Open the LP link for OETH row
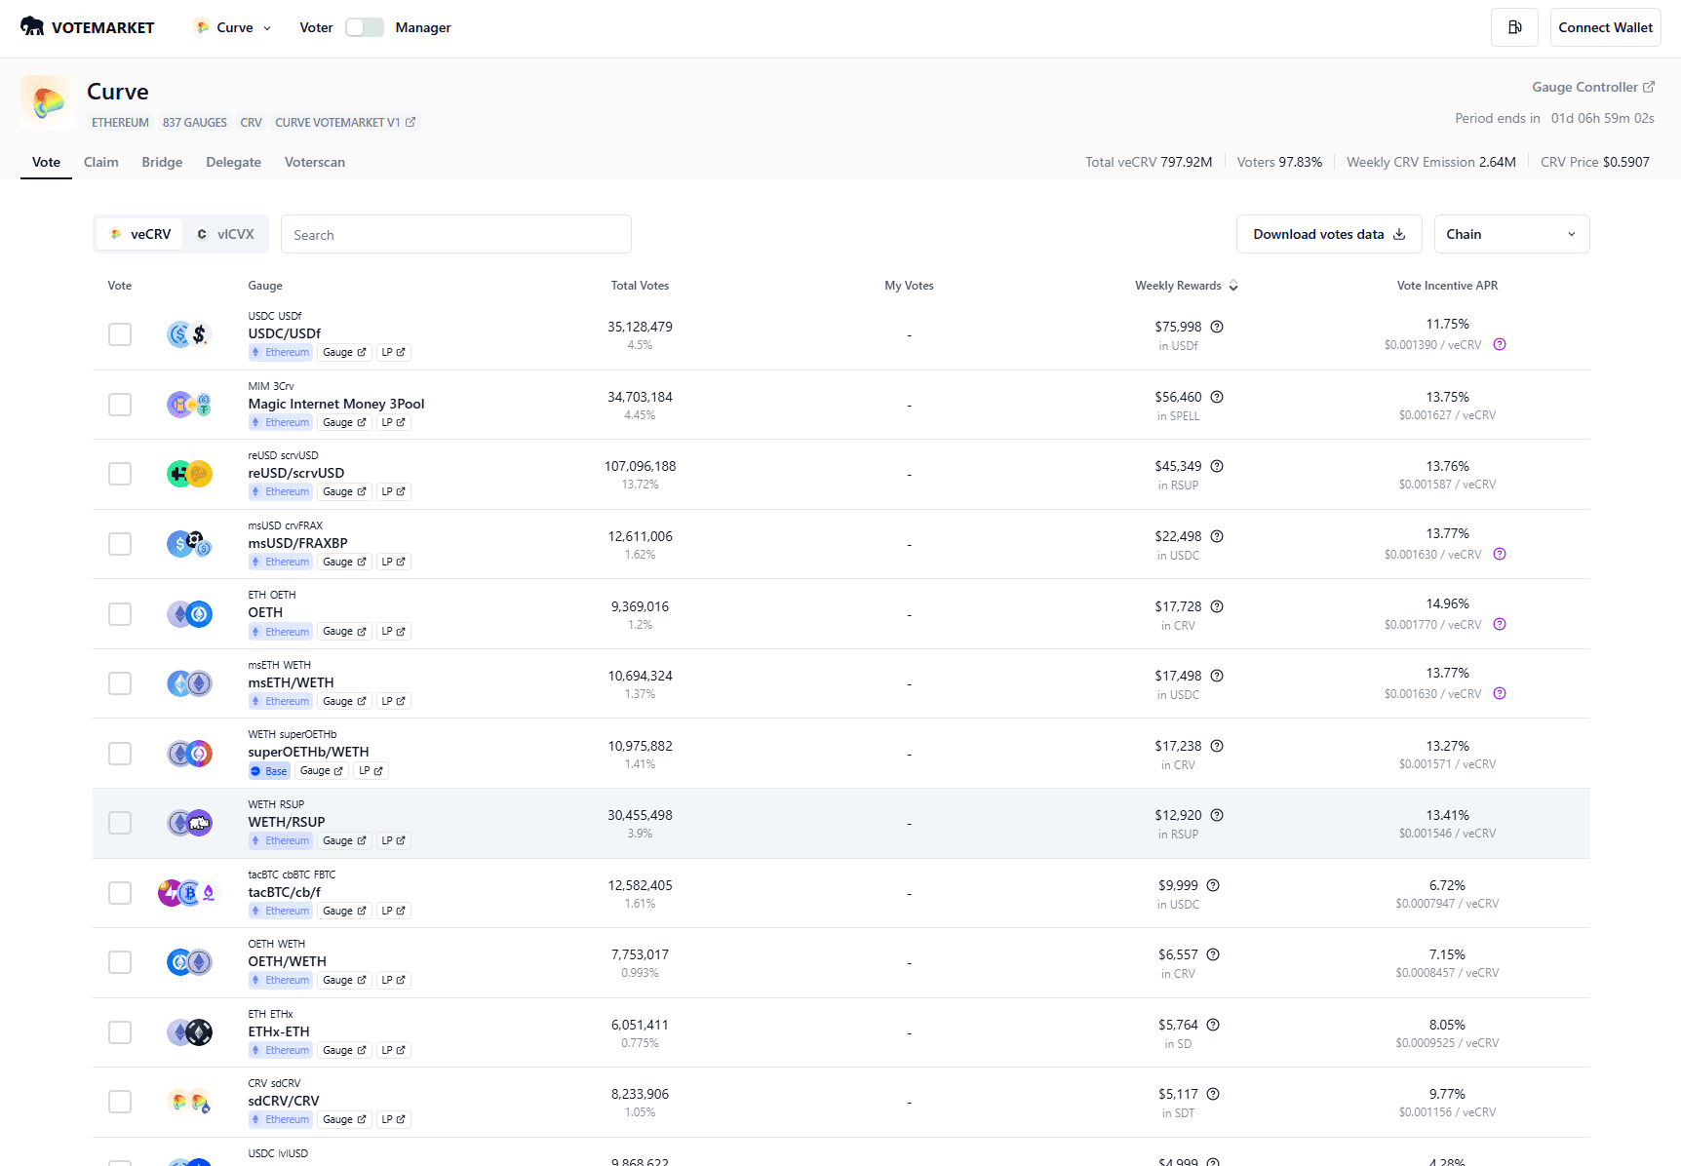The width and height of the screenshot is (1681, 1166). (393, 632)
